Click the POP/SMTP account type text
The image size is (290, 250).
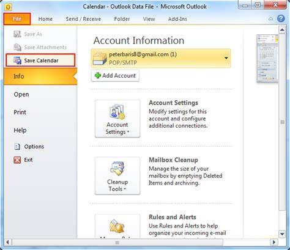click(x=123, y=62)
